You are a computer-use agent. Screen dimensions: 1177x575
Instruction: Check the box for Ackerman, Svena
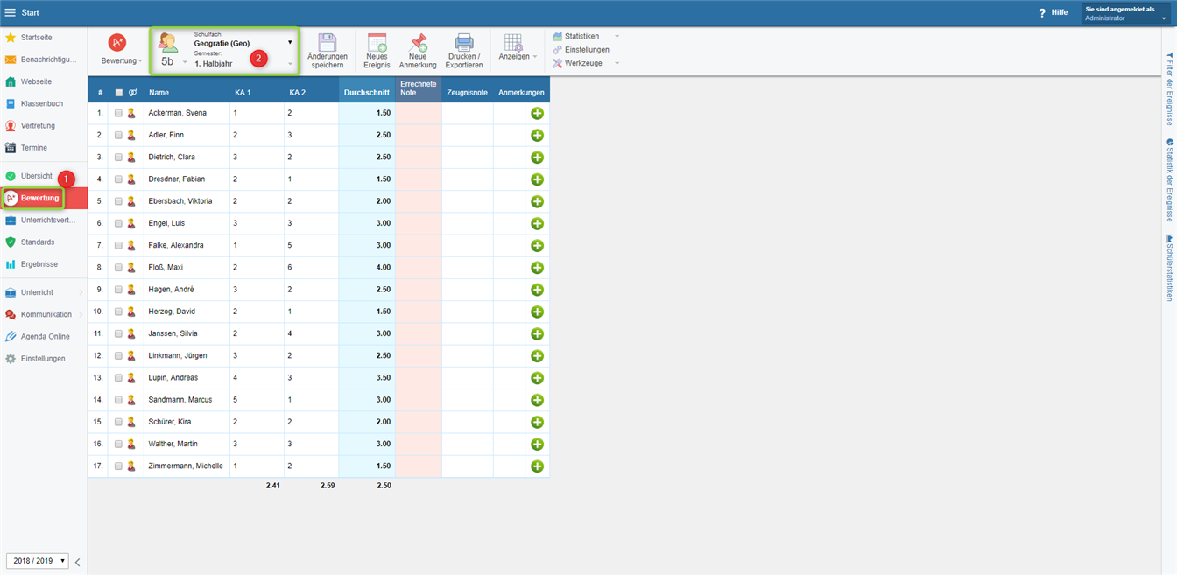[119, 113]
